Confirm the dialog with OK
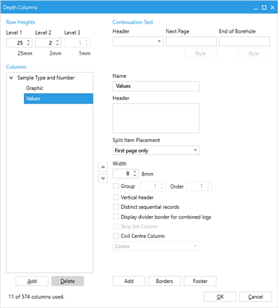The height and width of the screenshot is (308, 278). click(x=220, y=296)
